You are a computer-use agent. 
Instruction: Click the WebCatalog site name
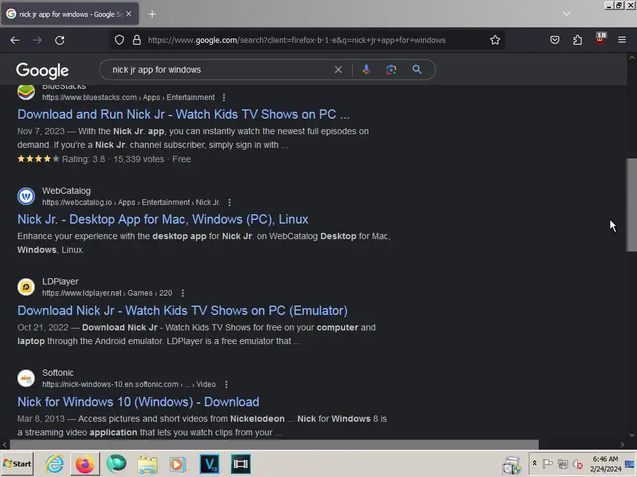tap(66, 191)
